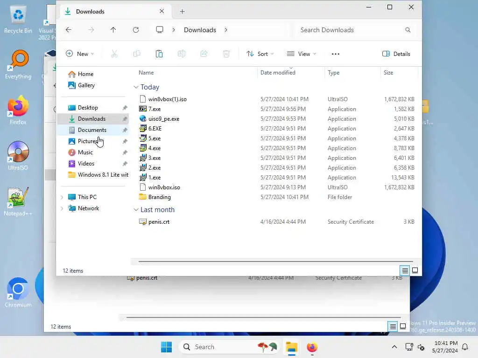478x358 pixels.
Task: Navigate up one folder level
Action: 113,30
